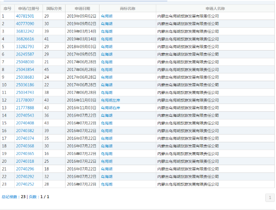Click application number 40777090

pyautogui.click(x=25, y=24)
